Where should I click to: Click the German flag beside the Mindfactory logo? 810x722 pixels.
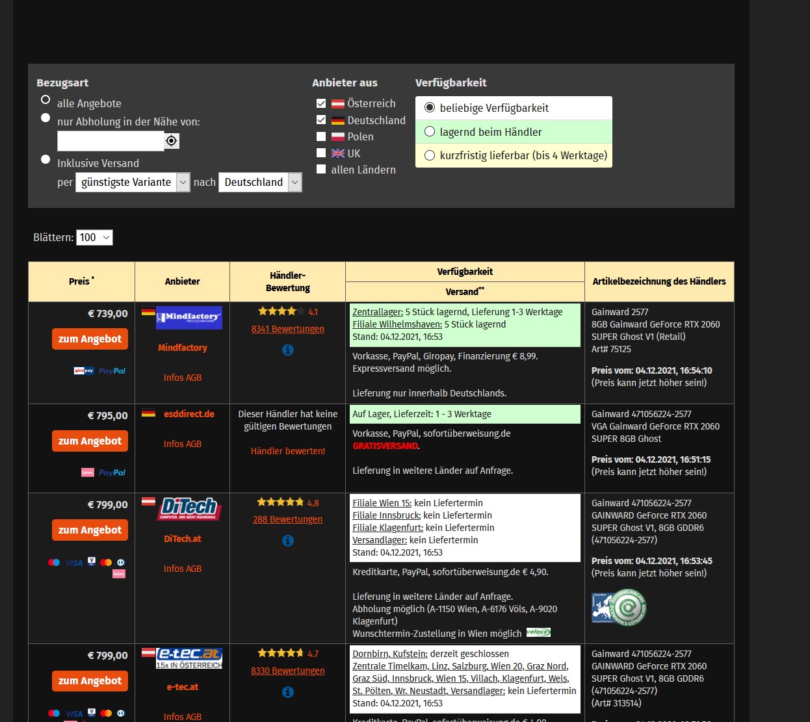pyautogui.click(x=148, y=311)
